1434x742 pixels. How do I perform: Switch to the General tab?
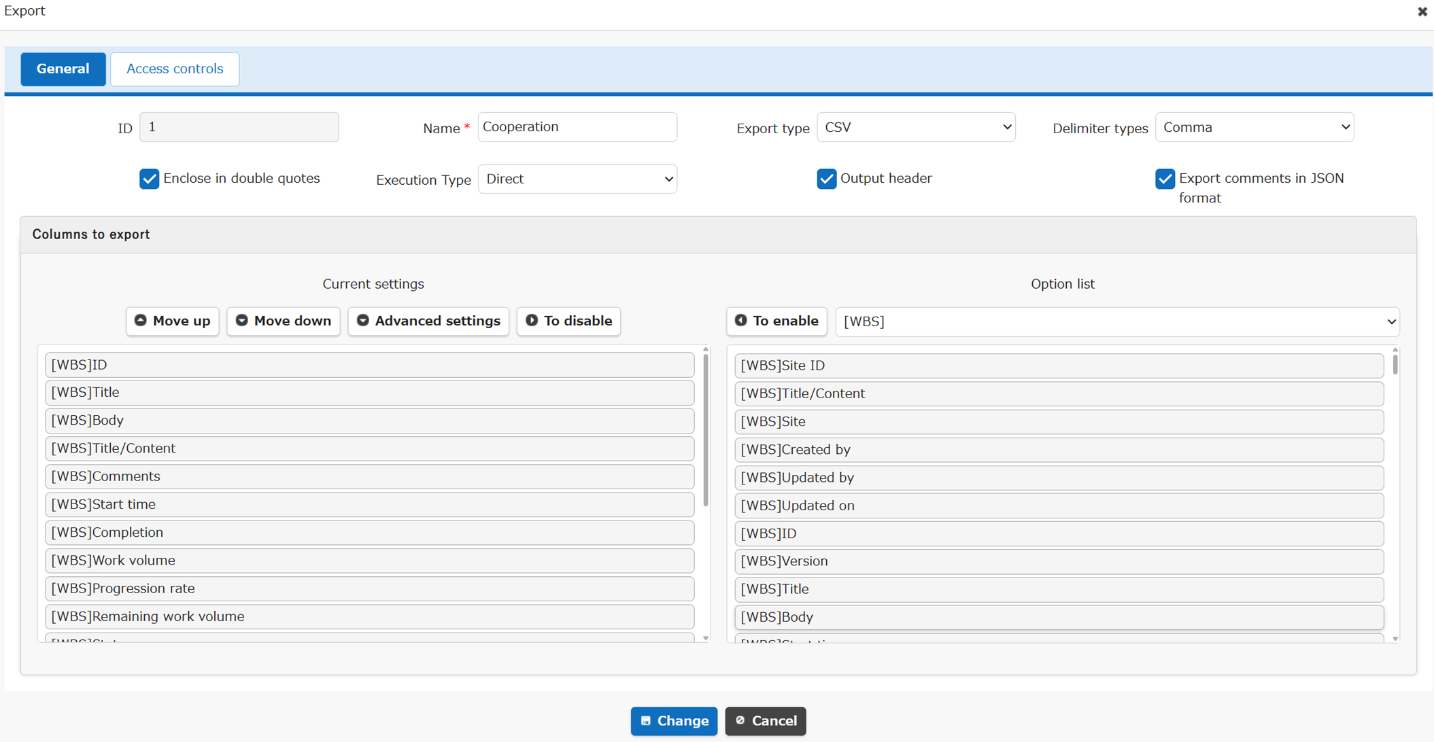[x=63, y=69]
